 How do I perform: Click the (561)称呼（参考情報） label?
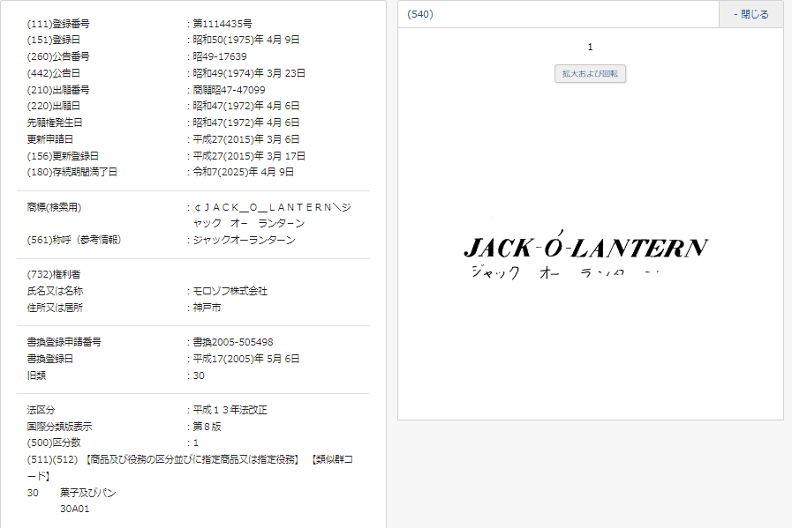click(74, 240)
